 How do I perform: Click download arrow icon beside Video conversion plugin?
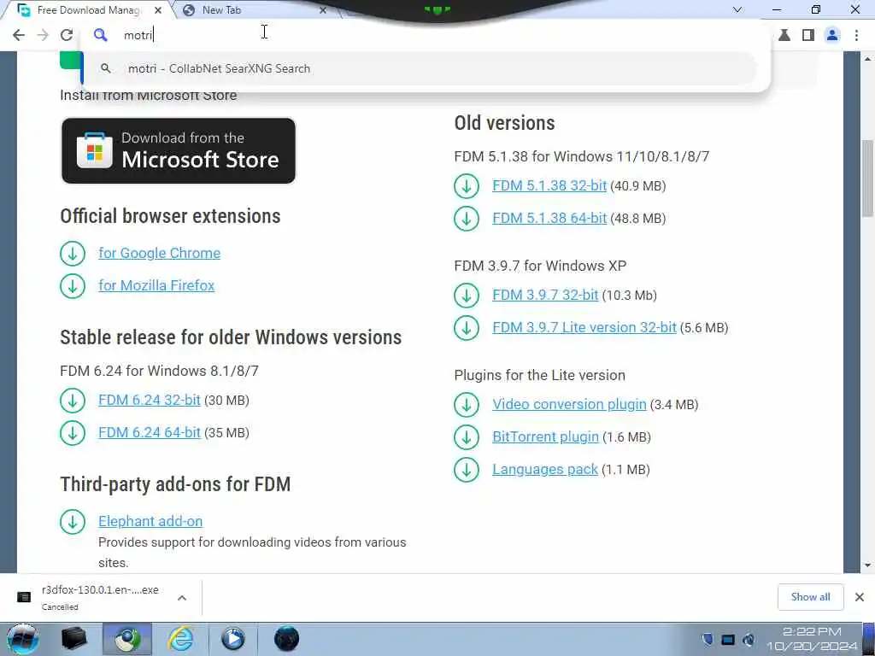tap(467, 405)
